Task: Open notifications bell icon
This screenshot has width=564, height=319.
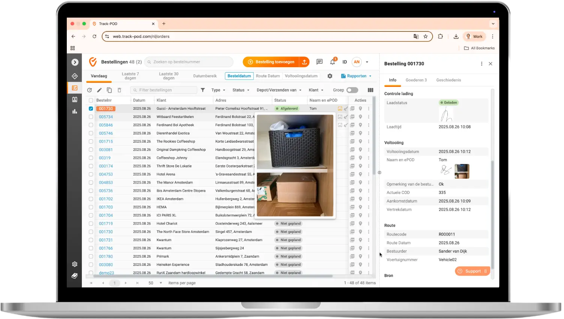Action: click(332, 62)
